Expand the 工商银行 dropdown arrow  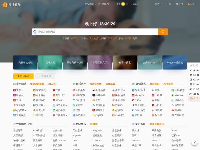(x=67, y=115)
